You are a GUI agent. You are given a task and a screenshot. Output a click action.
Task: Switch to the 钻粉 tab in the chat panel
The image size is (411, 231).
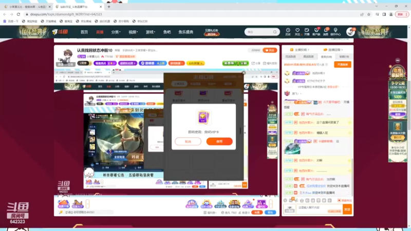click(x=344, y=56)
